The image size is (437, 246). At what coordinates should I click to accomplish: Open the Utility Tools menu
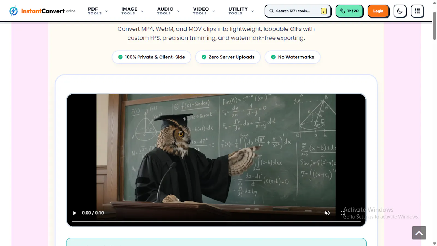pos(241,11)
